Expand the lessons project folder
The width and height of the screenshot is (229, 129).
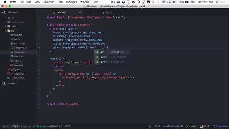coord(2,83)
